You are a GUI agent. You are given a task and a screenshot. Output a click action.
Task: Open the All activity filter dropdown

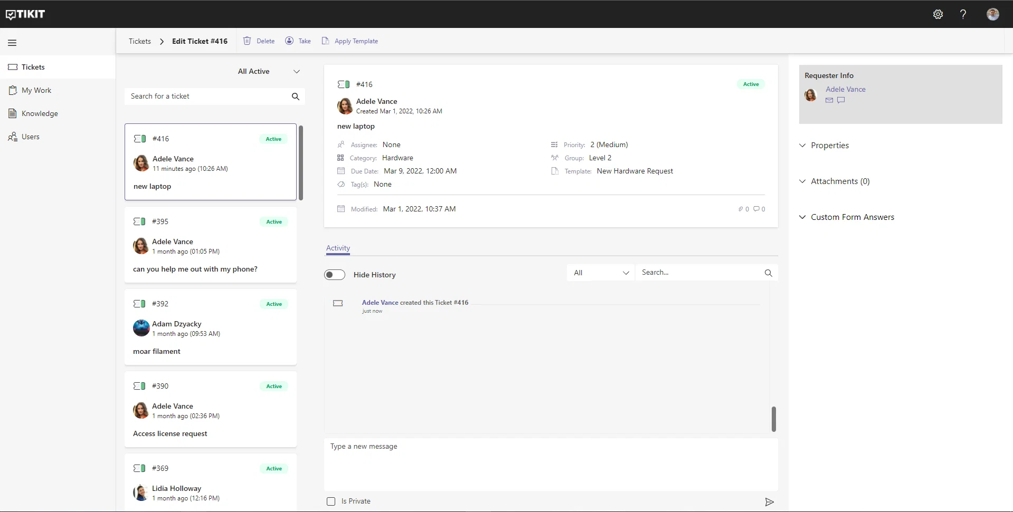coord(601,273)
